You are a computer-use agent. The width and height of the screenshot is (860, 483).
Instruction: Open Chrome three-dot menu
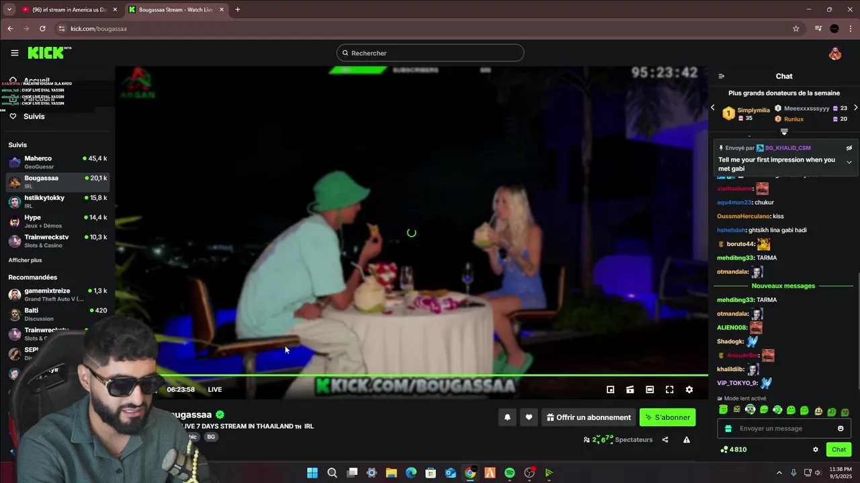coord(851,29)
